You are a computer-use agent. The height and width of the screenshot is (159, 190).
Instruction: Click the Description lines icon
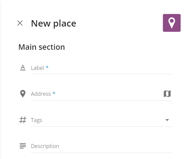click(x=23, y=146)
